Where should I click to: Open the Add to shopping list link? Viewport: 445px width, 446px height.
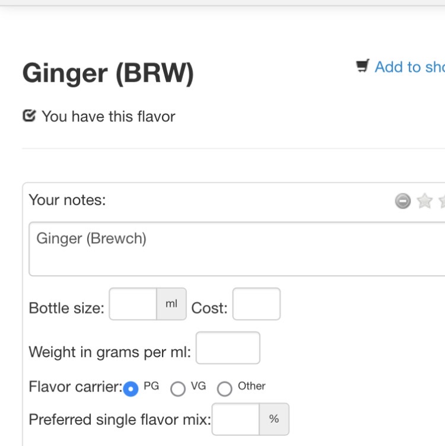point(409,67)
